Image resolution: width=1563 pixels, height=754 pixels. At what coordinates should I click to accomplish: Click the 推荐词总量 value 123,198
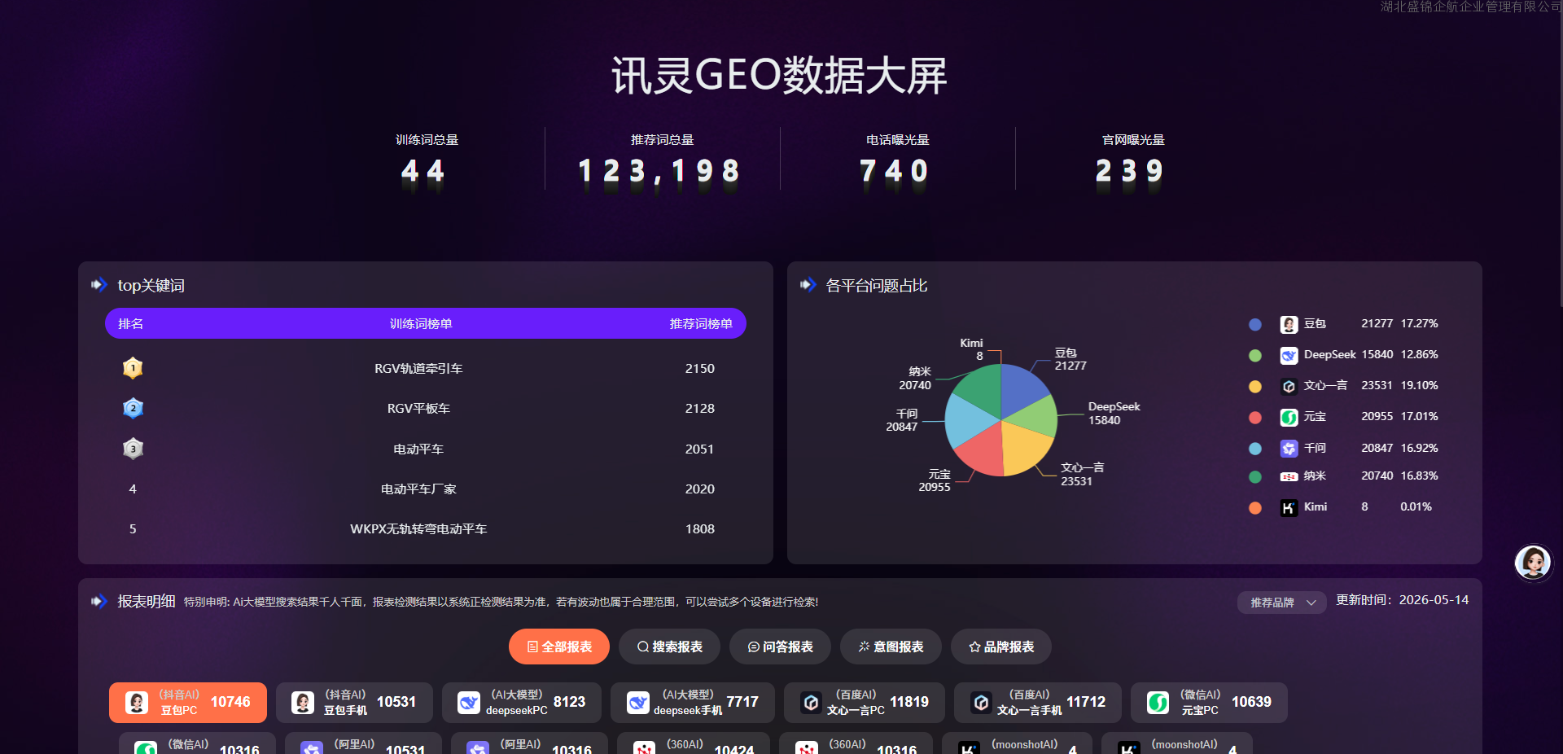click(x=659, y=171)
